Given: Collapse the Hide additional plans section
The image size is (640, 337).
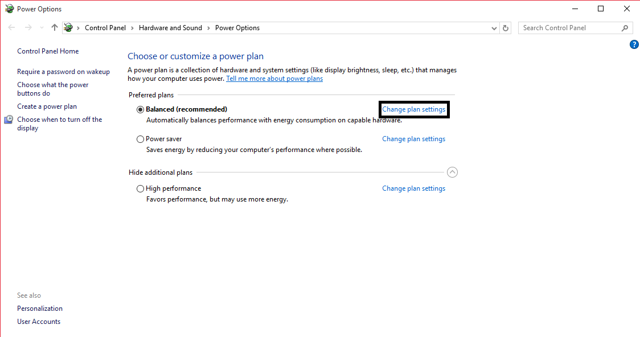Looking at the screenshot, I should pos(452,172).
